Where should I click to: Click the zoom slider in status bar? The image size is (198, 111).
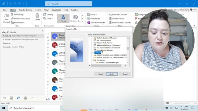point(181,103)
